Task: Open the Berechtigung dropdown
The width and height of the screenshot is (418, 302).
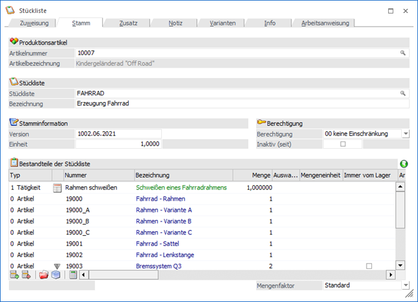Action: click(405, 134)
